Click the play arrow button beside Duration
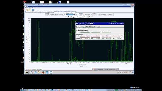Viewport: 162px width, 91px height. point(75,15)
